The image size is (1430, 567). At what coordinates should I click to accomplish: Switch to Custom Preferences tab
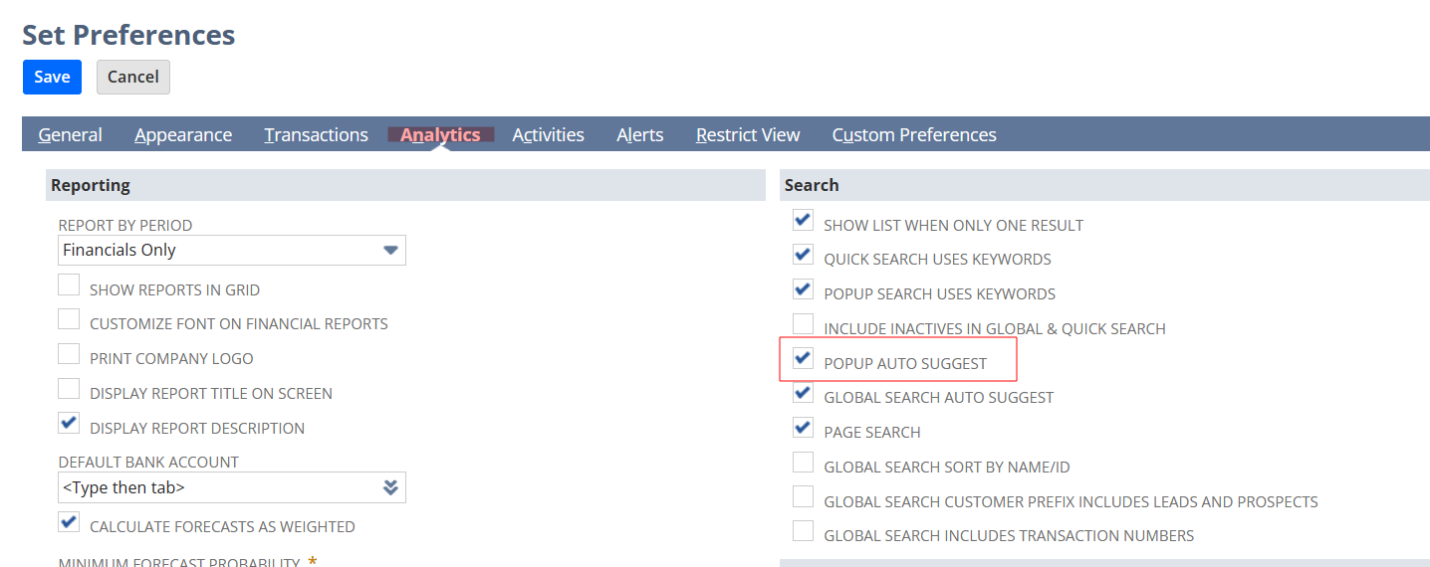point(914,134)
